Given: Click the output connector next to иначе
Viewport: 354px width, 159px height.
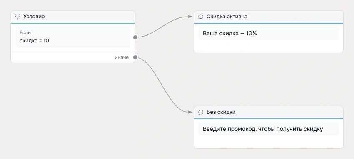Looking at the screenshot, I should 135,57.
